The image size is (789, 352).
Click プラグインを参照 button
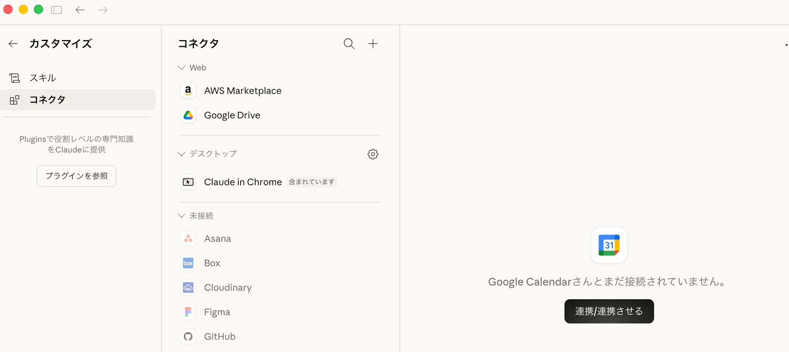(77, 176)
